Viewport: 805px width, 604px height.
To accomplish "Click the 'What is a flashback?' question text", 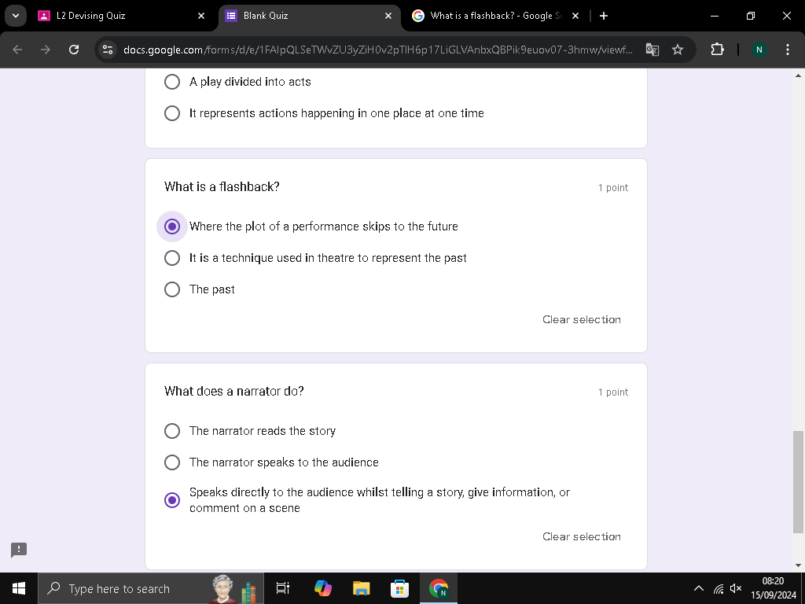I will click(x=222, y=187).
